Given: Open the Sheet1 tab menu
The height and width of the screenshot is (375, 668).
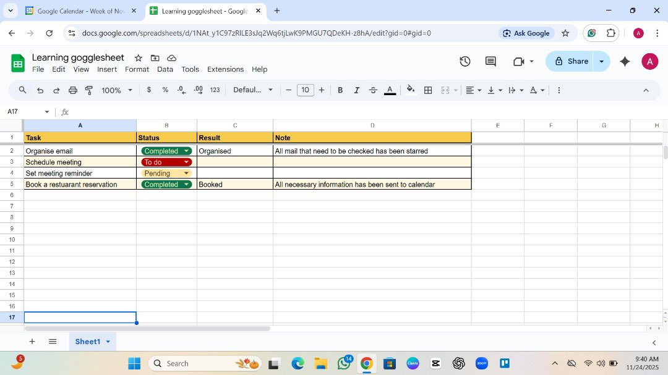Looking at the screenshot, I should (x=106, y=341).
